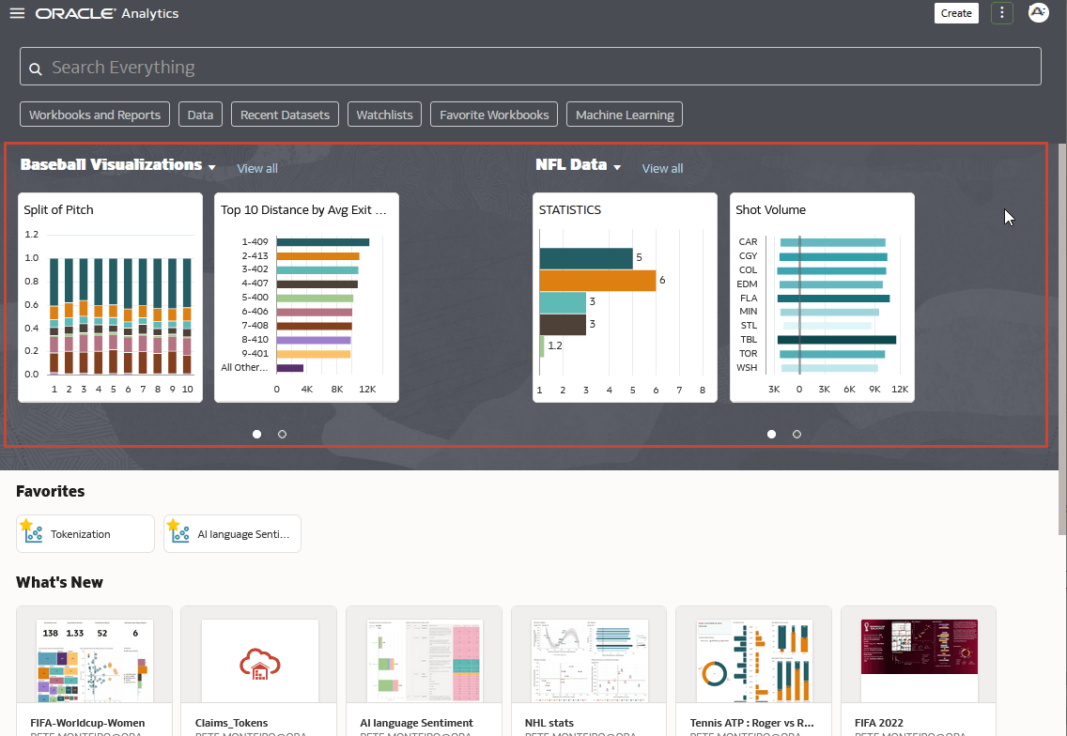This screenshot has height=736, width=1067.
Task: Click the AI language Senti... favorite icon
Action: (x=180, y=531)
